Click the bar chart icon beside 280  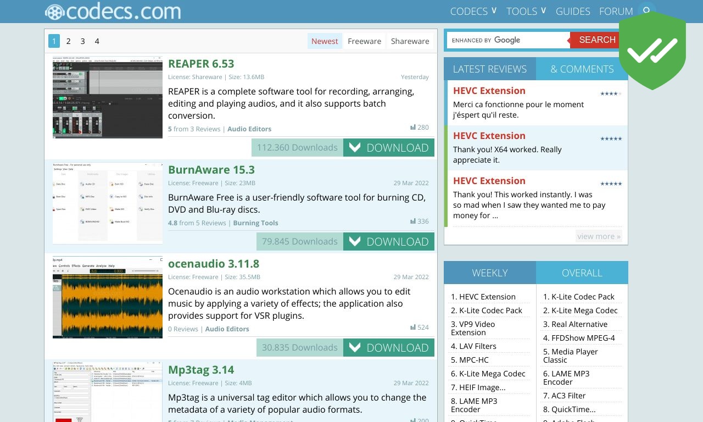pos(413,127)
